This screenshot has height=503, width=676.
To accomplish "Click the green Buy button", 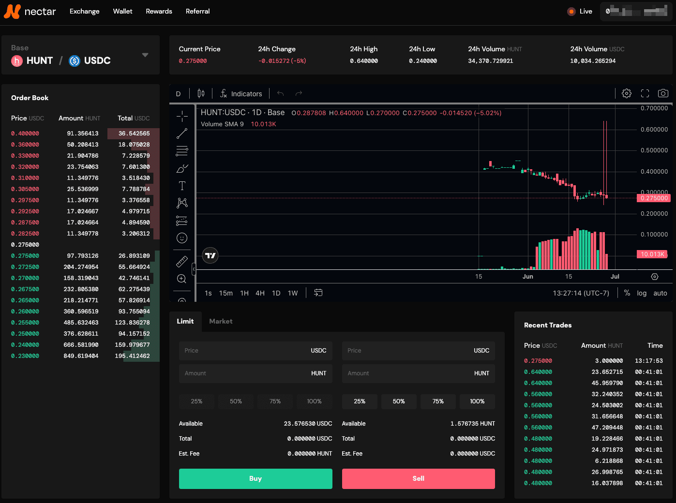I will pyautogui.click(x=255, y=479).
